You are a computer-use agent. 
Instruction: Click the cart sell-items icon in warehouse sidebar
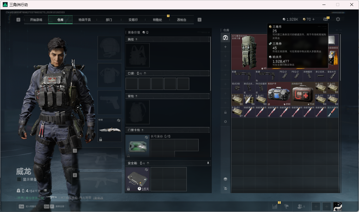pos(225,189)
